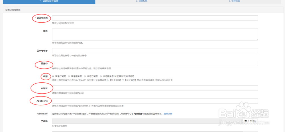Click the 二维码 image path field
This screenshot has height=132, width=285.
click(147, 121)
